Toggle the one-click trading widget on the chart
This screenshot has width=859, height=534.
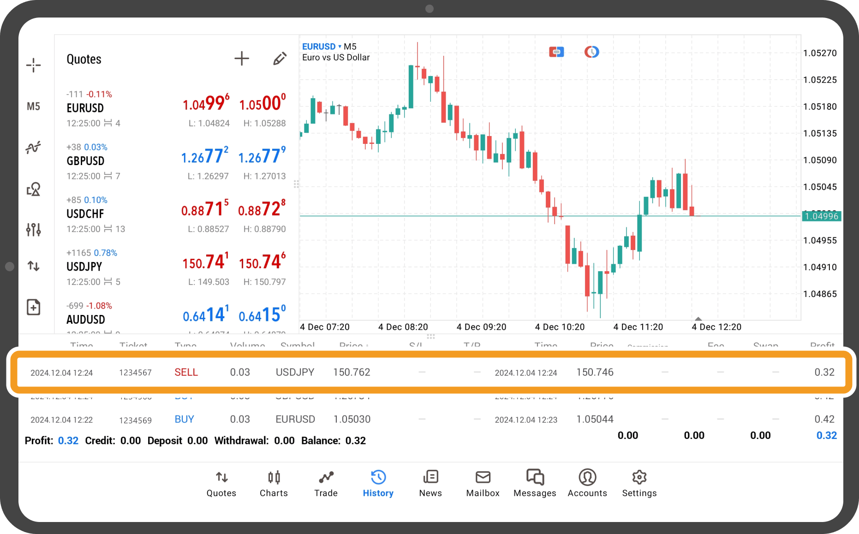(x=556, y=52)
